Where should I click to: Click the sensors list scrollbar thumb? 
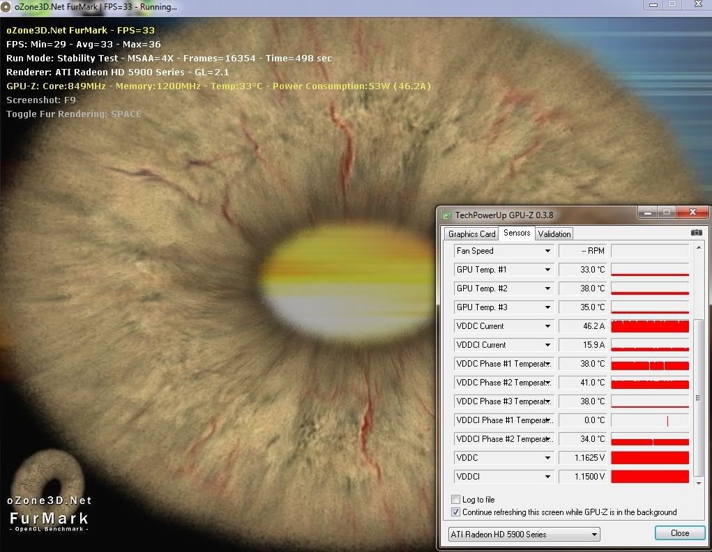click(x=698, y=398)
